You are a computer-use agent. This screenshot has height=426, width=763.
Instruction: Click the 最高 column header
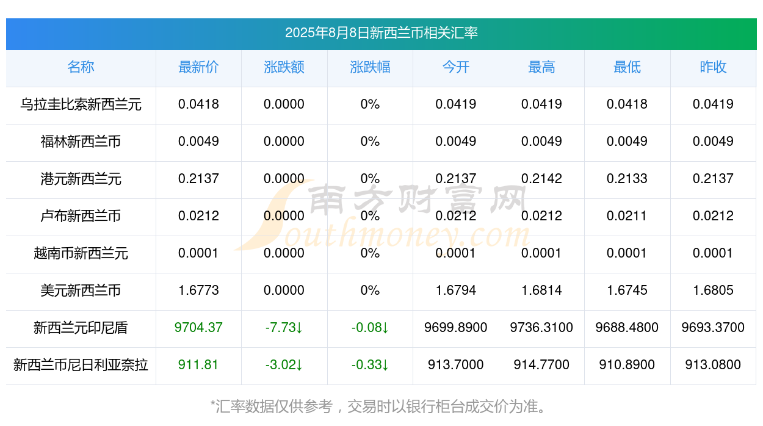[x=541, y=67]
